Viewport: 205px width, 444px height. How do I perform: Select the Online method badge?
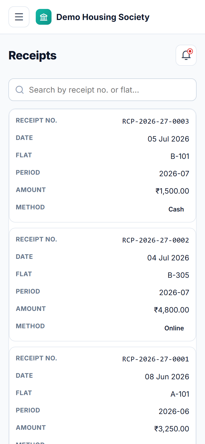pos(174,328)
